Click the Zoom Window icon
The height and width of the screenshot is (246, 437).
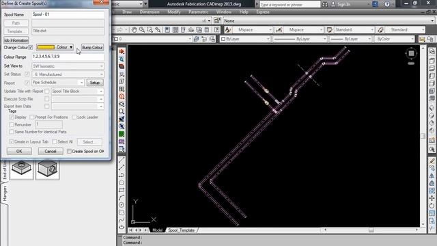150,30
